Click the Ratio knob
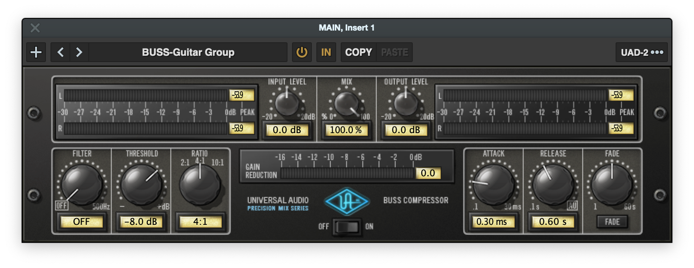The image size is (694, 268). [200, 184]
